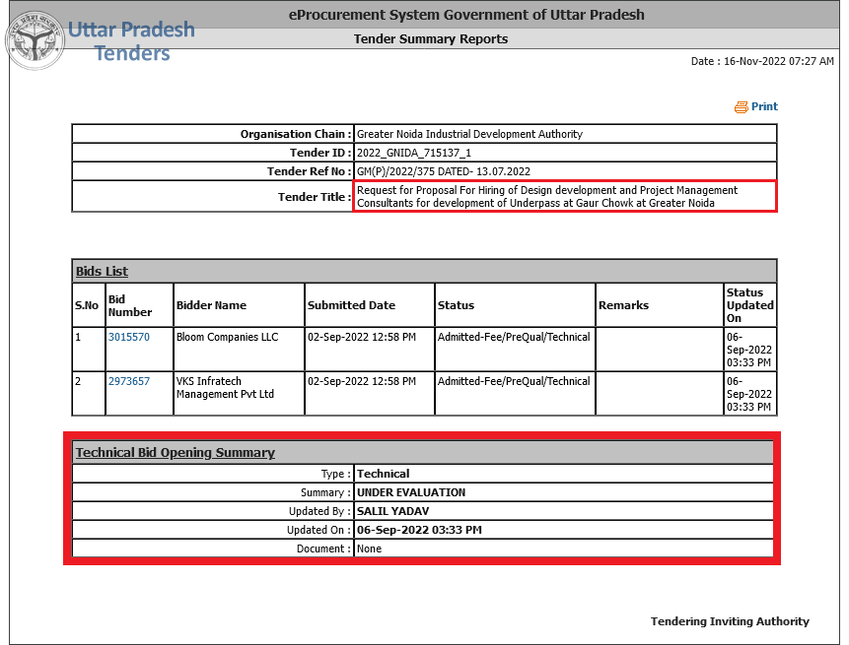Viewport: 849px width, 645px height.
Task: Select Tender ID value 2022_GNIDA_715137_1
Action: [414, 153]
